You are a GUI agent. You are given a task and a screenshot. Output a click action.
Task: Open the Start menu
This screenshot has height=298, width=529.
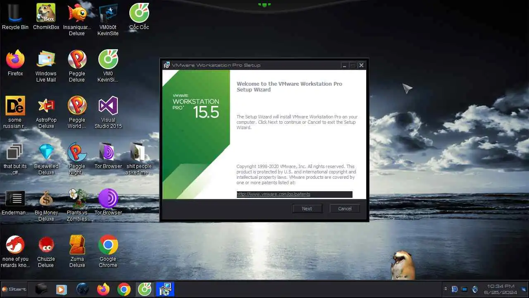pos(14,289)
